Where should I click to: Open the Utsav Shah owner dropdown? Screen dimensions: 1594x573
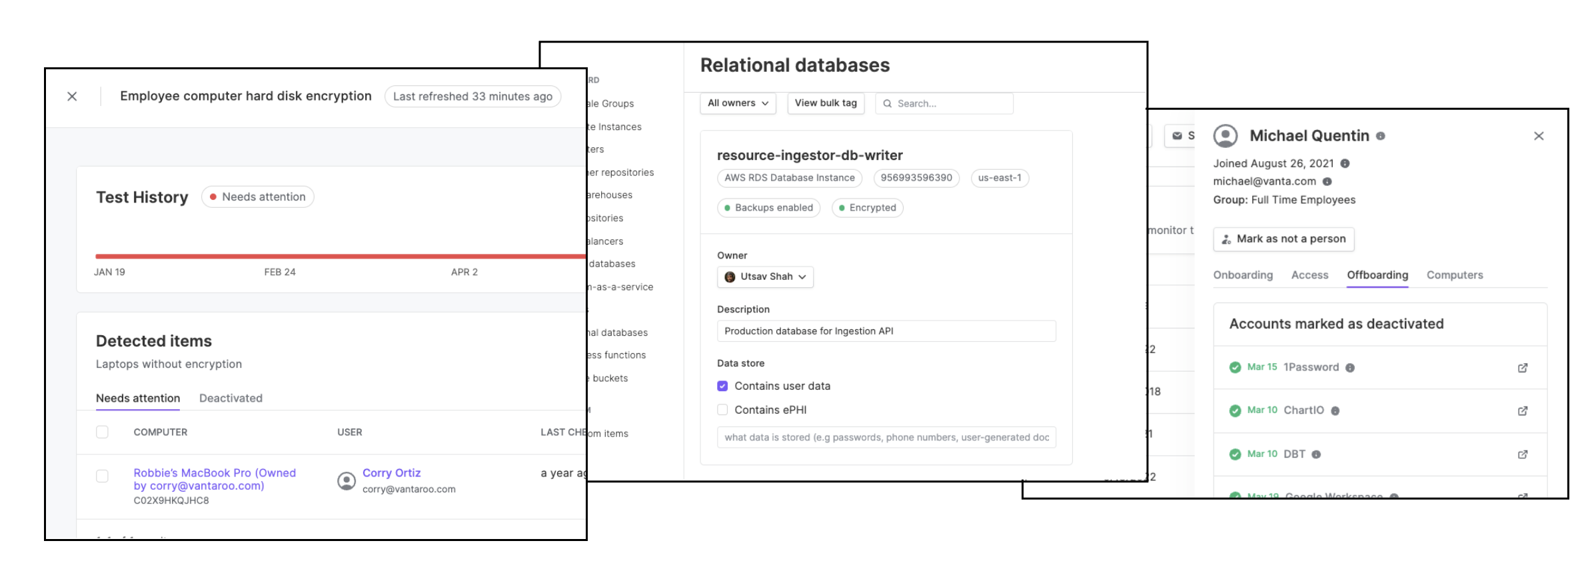(x=765, y=277)
